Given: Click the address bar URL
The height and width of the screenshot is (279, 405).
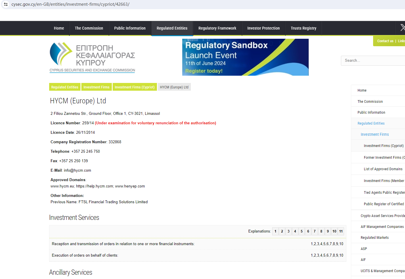Looking at the screenshot, I should pyautogui.click(x=70, y=4).
